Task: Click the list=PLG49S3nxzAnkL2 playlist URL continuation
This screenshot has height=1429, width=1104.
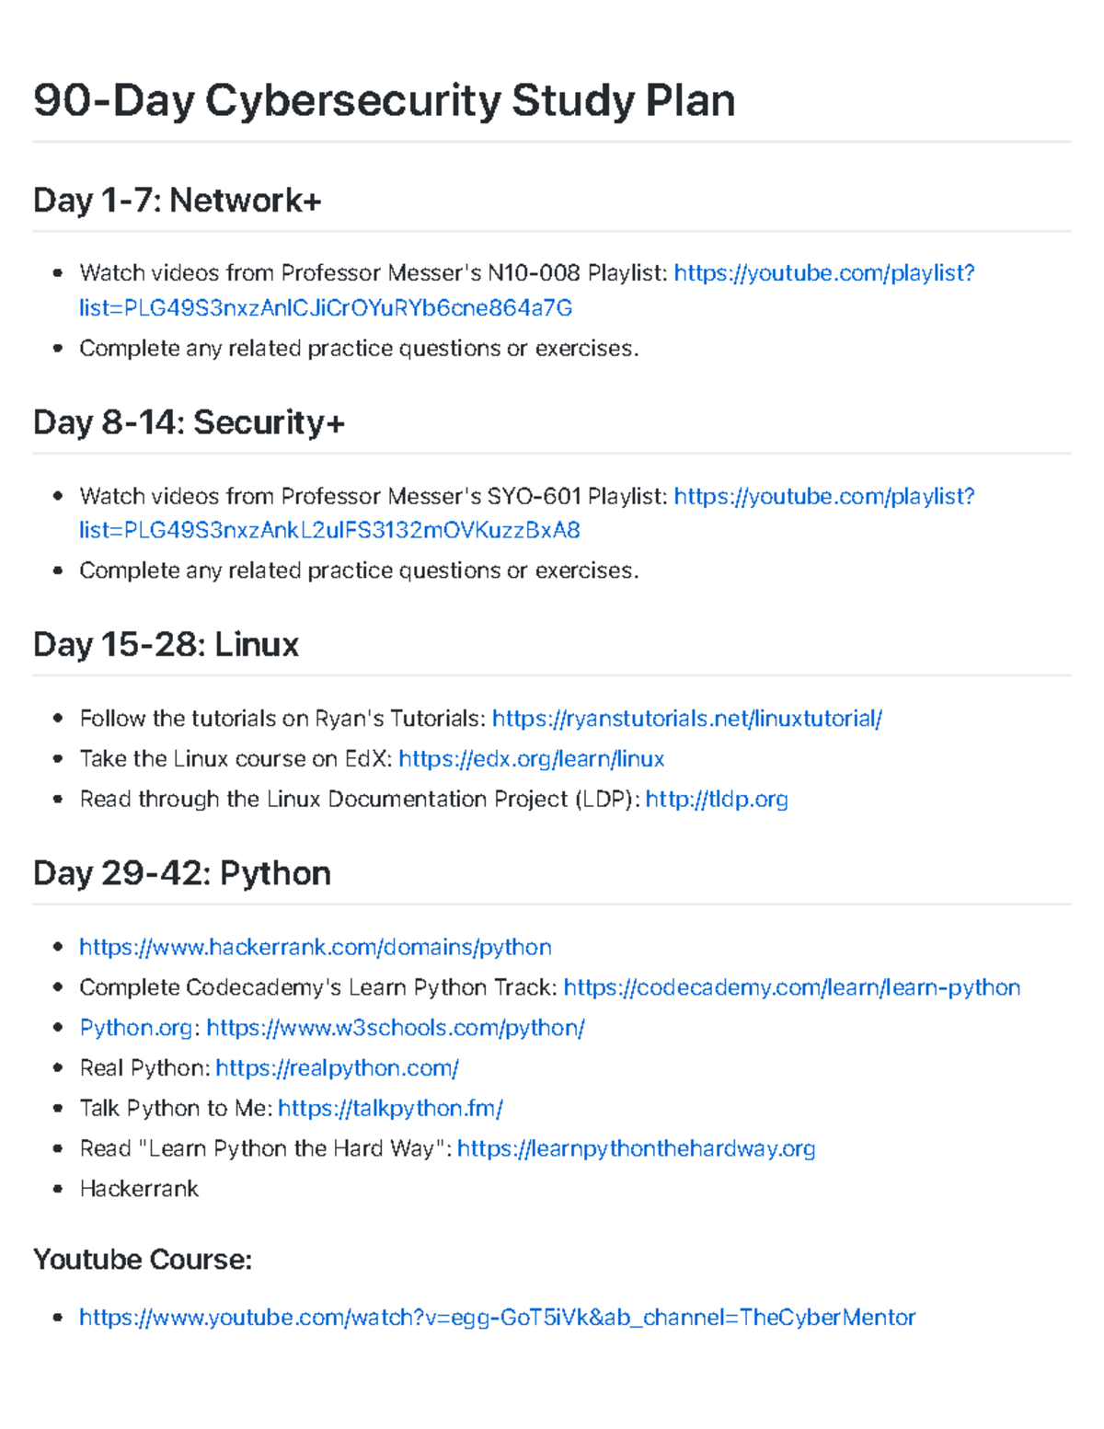Action: click(329, 531)
